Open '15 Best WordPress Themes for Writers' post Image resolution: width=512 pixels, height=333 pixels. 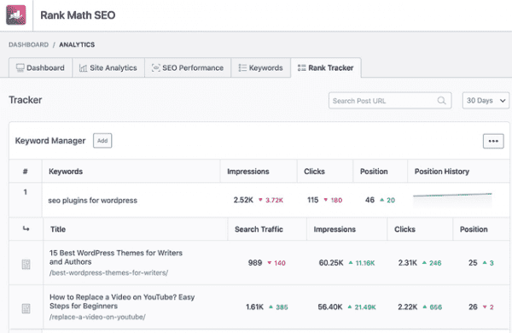[x=116, y=257]
